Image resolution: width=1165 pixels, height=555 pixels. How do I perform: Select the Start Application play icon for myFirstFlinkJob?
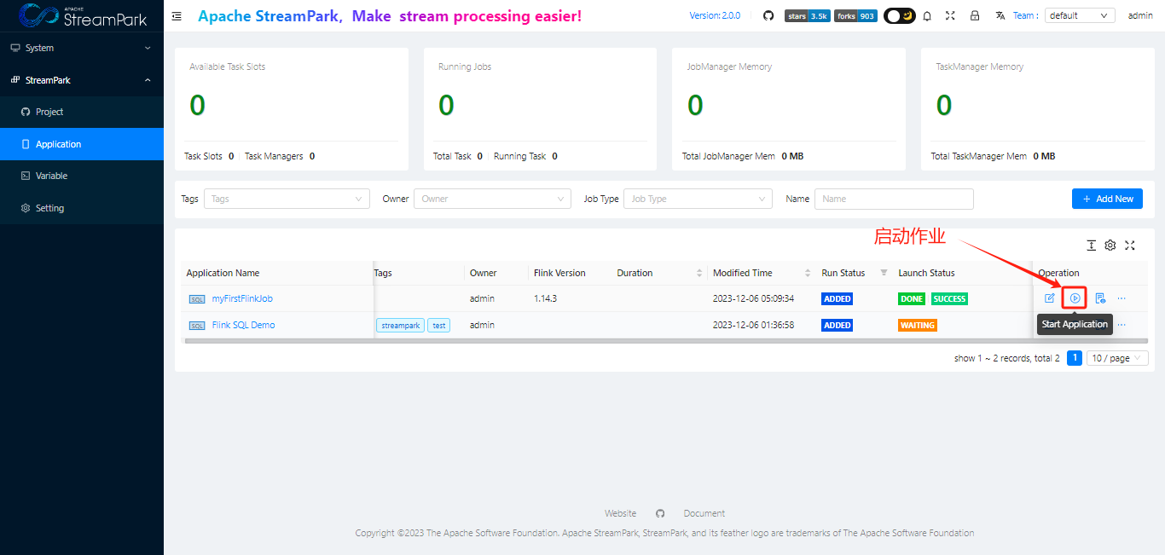1074,298
